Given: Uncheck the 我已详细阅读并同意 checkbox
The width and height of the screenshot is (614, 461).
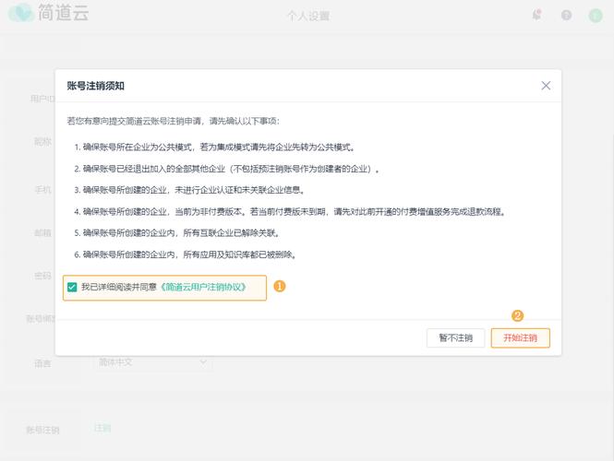Looking at the screenshot, I should click(x=72, y=287).
